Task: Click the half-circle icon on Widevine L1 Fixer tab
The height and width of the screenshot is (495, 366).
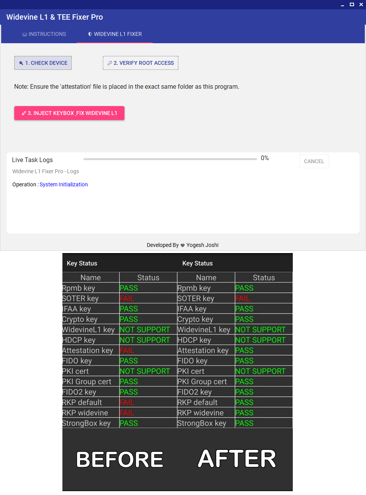Action: (90, 34)
